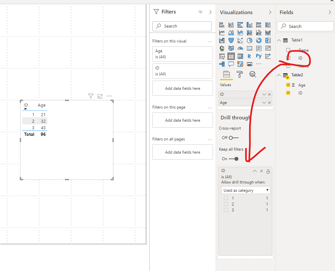Open the ID value field dropdown arrow
This screenshot has width=335, height=271.
tap(264, 94)
